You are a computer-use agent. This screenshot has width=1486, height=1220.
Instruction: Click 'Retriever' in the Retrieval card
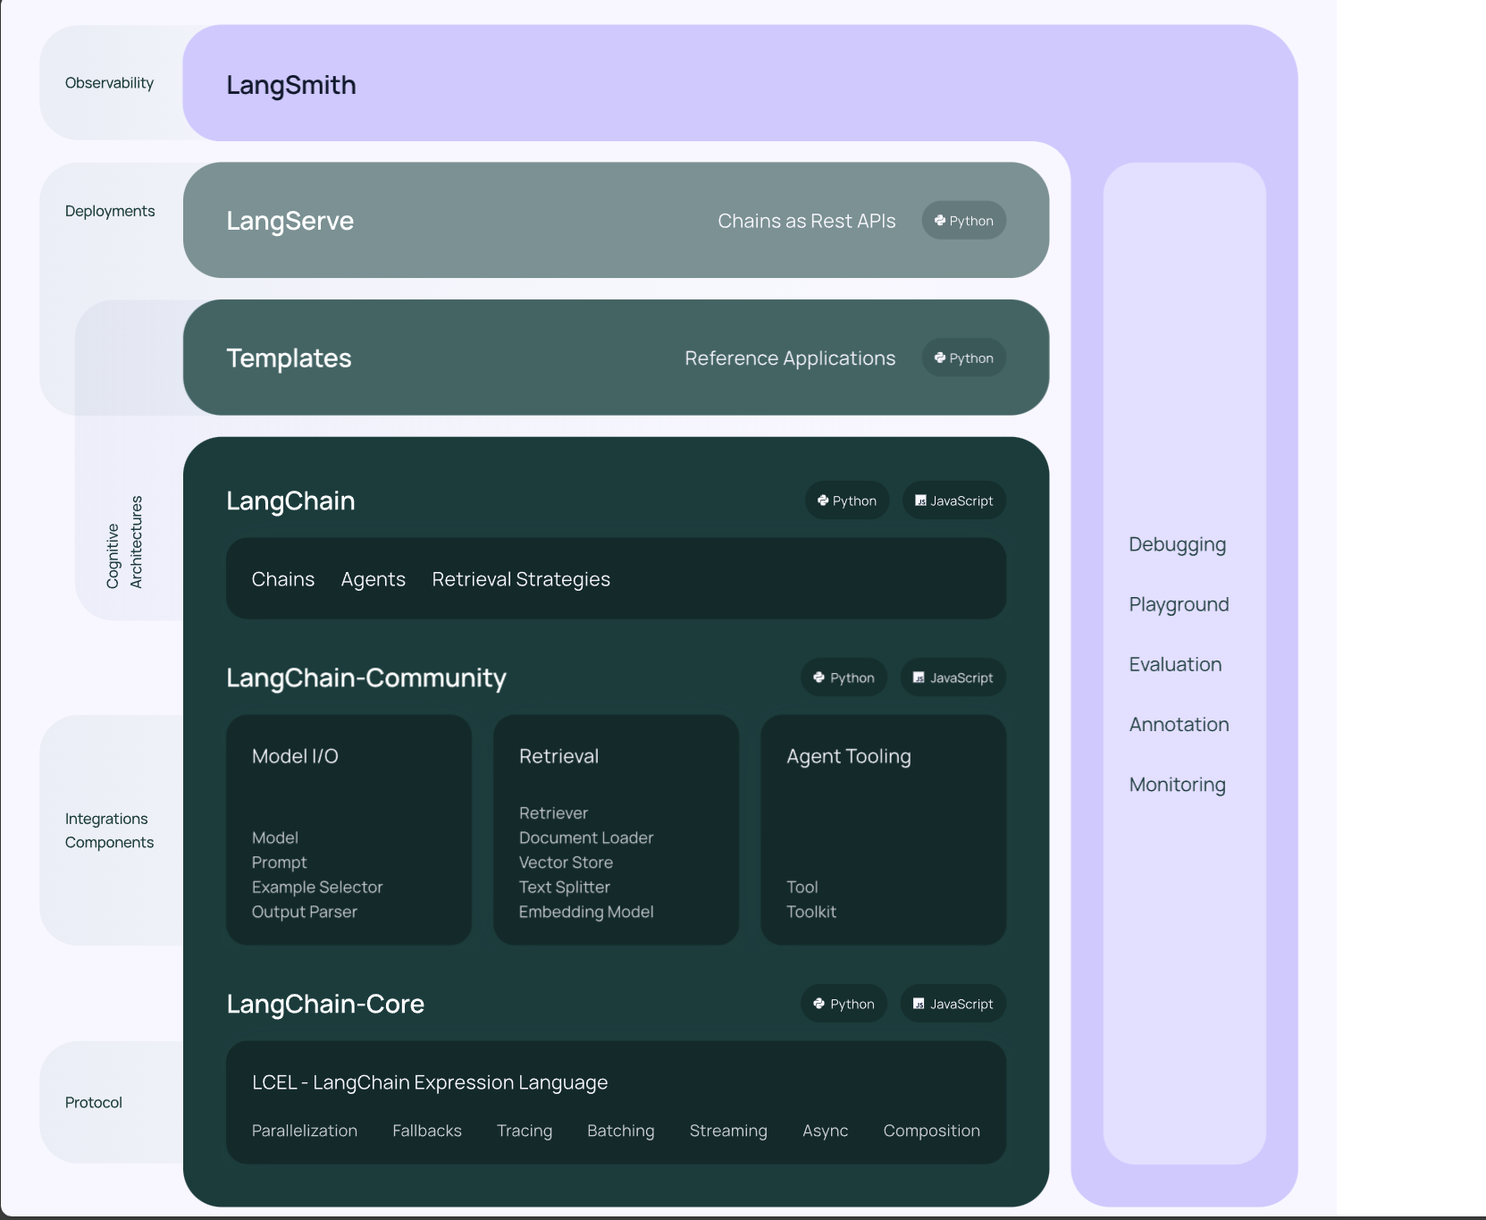pos(553,813)
